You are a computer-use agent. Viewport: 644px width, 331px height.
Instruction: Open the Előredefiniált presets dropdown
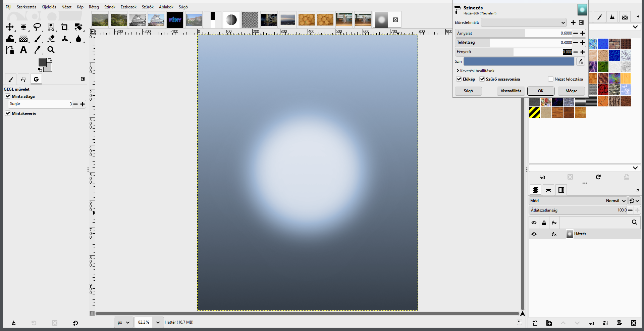pyautogui.click(x=524, y=22)
